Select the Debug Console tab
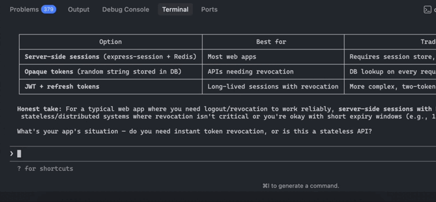The height and width of the screenshot is (202, 436). point(126,9)
